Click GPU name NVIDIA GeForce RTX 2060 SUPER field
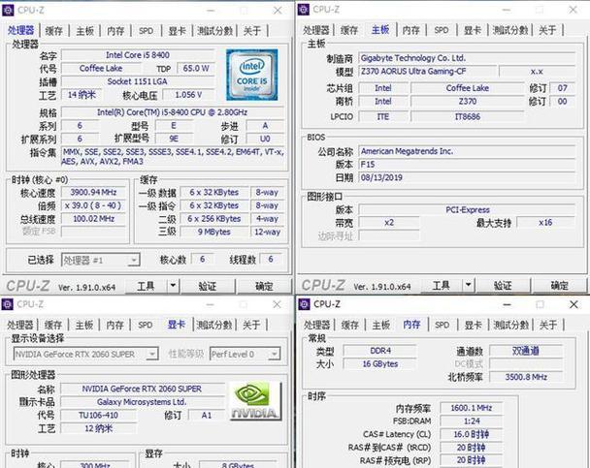 [143, 389]
